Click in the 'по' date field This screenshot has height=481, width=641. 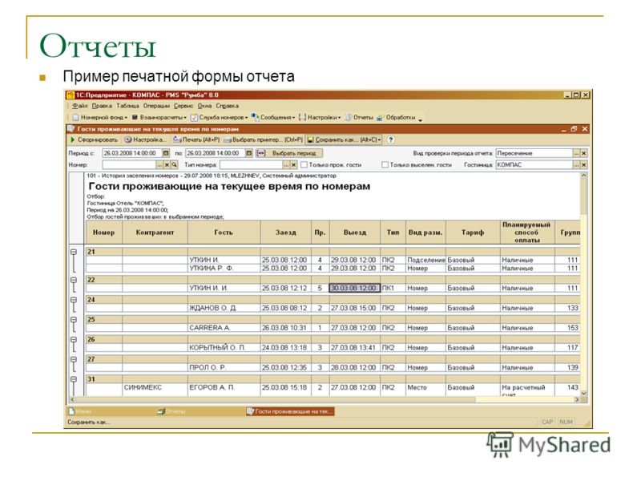coord(216,153)
